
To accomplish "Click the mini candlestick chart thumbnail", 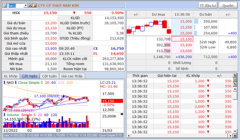I will coord(149,27).
